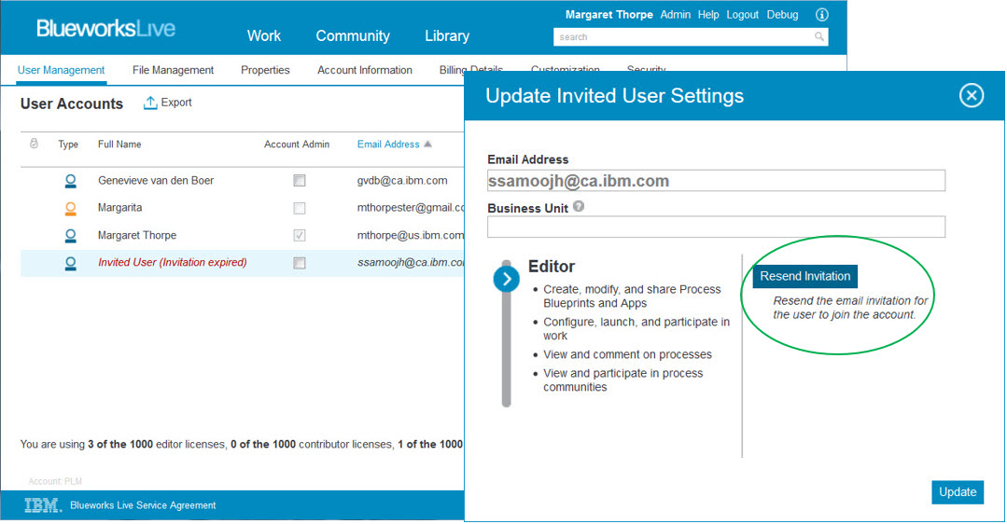Screen dimensions: 1007x524
Task: Click the Email Address sort arrow
Action: click(427, 144)
